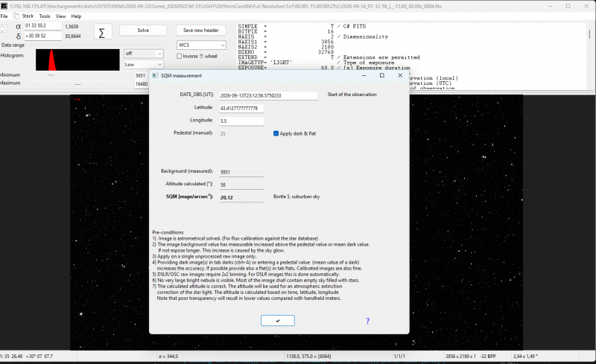
Task: Click the Pedestal (manual) field
Action: tap(241, 134)
